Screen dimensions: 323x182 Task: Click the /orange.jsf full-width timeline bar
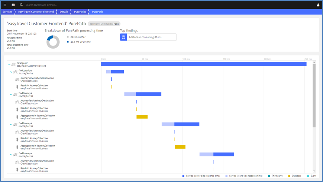(204, 64)
